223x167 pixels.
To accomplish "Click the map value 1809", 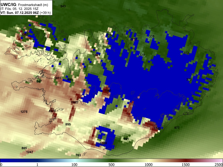I will [x=103, y=143].
